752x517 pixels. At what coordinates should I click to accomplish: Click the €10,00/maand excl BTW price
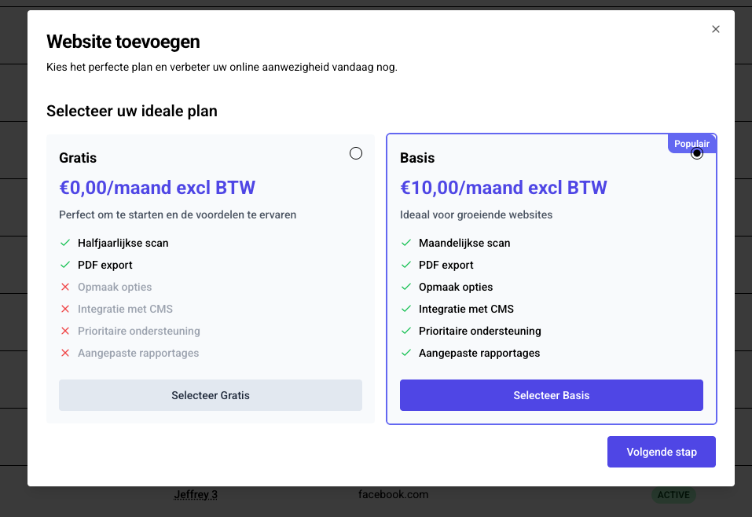pyautogui.click(x=504, y=188)
